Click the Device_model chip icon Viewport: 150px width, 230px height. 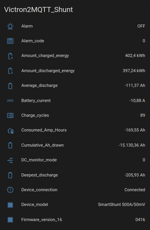pos(10,205)
